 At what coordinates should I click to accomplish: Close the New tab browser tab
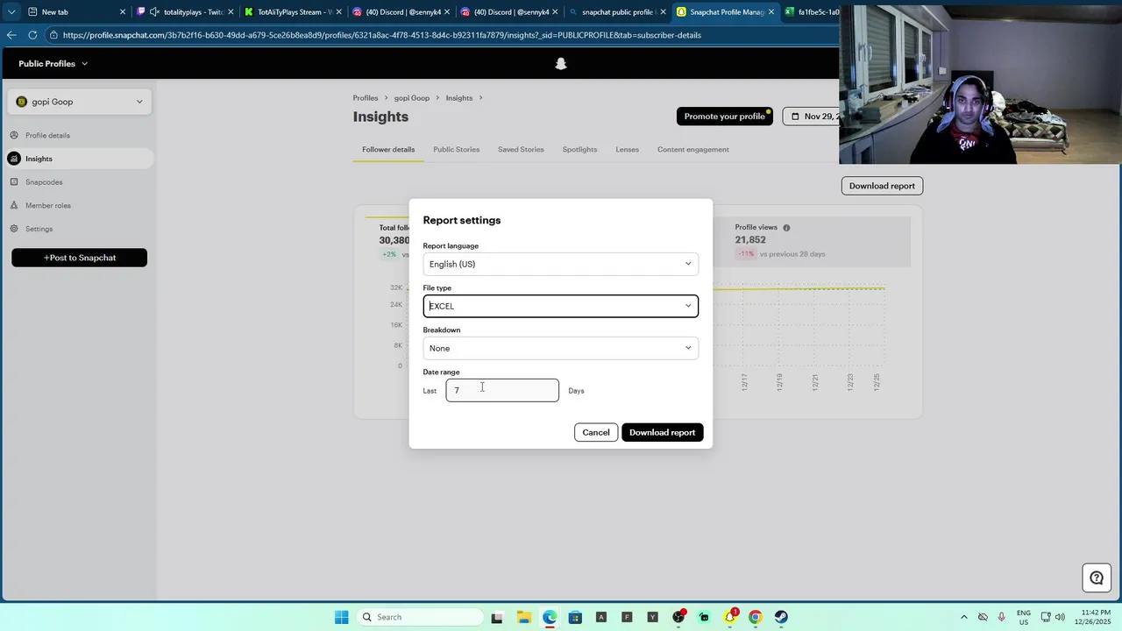(123, 12)
